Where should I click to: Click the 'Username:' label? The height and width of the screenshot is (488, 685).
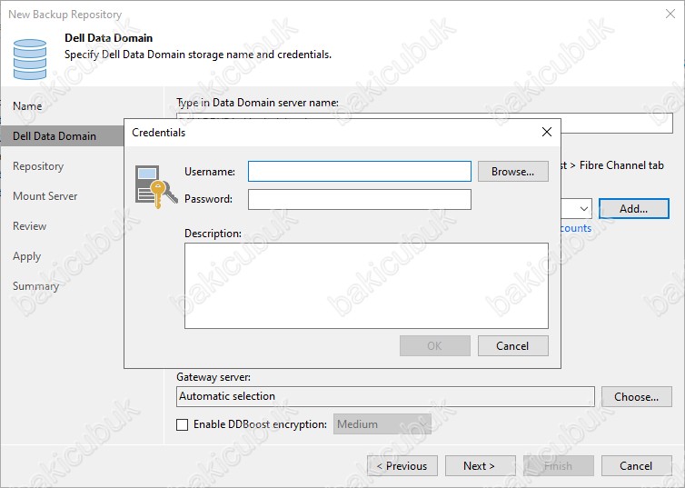pyautogui.click(x=210, y=172)
